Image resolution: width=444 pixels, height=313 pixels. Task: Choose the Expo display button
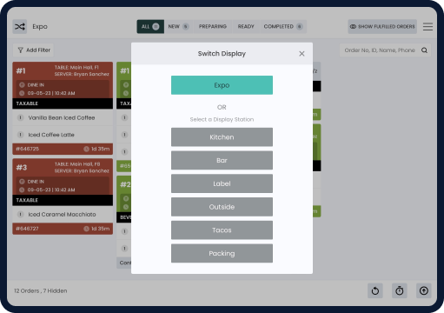click(x=222, y=85)
